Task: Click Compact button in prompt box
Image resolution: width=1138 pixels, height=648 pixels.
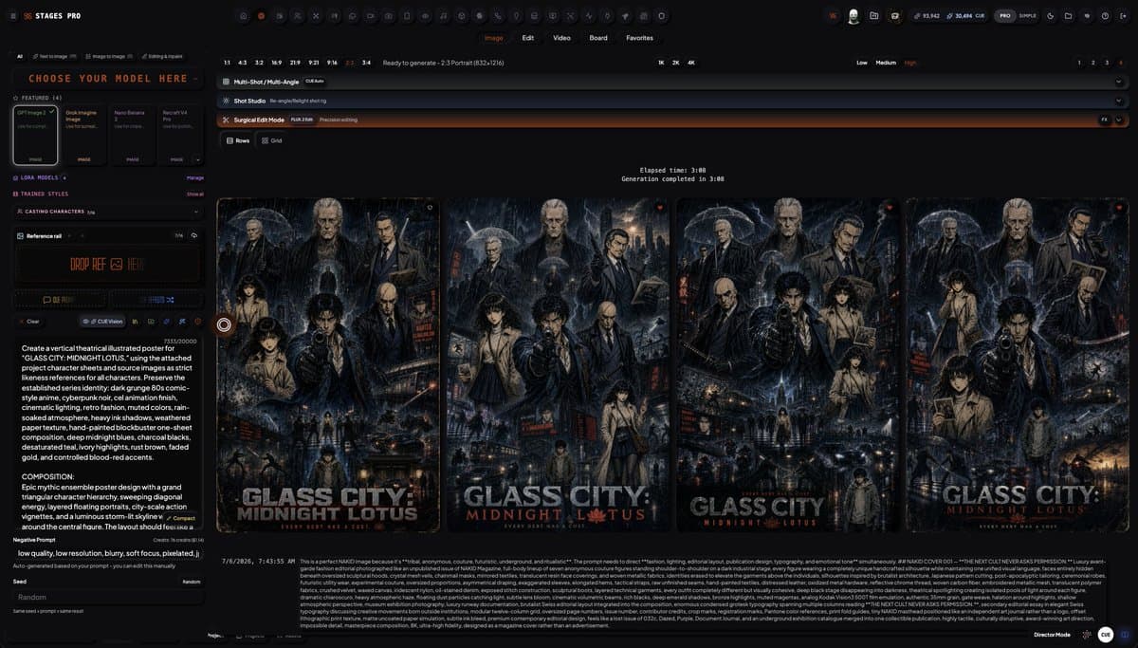Action: [181, 518]
